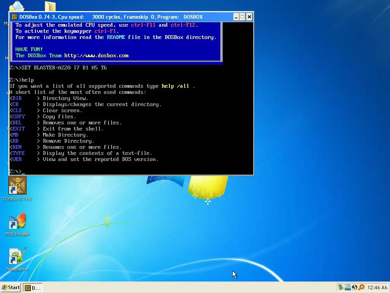The width and height of the screenshot is (390, 293).
Task: Click the 'Make Directory.' description text
Action: coord(66,135)
